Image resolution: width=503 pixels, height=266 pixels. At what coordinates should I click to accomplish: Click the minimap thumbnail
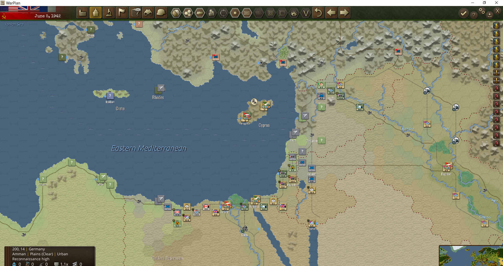(x=471, y=256)
